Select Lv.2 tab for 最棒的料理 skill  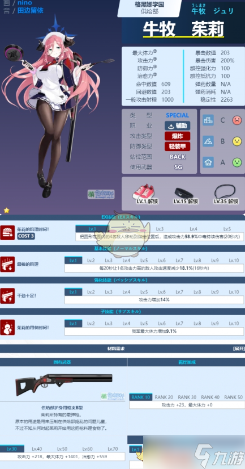91,260
